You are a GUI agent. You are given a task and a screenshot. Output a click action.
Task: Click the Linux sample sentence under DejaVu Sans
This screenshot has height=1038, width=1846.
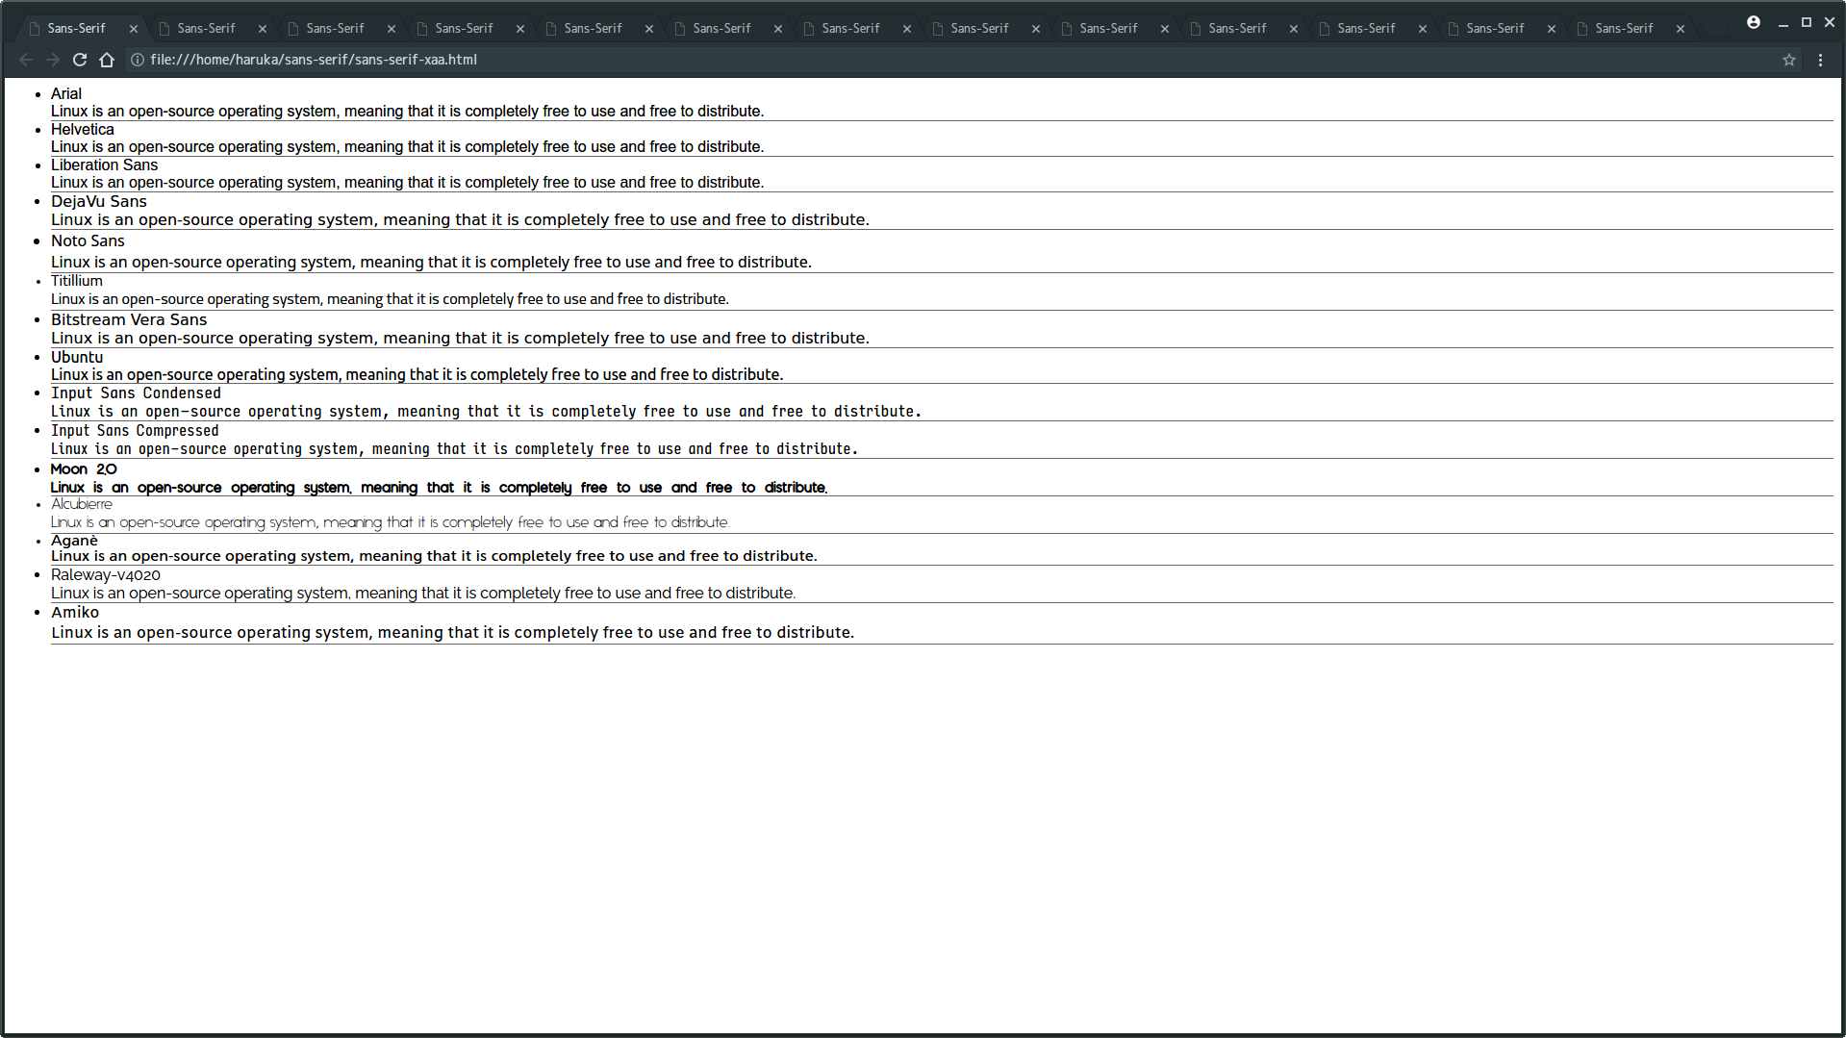pos(460,219)
